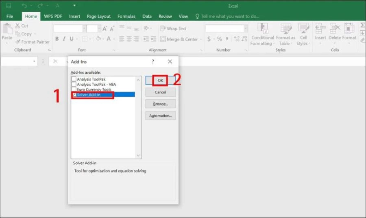Increase font size with the large A
Viewport: 366px width, 218px height.
coord(105,29)
